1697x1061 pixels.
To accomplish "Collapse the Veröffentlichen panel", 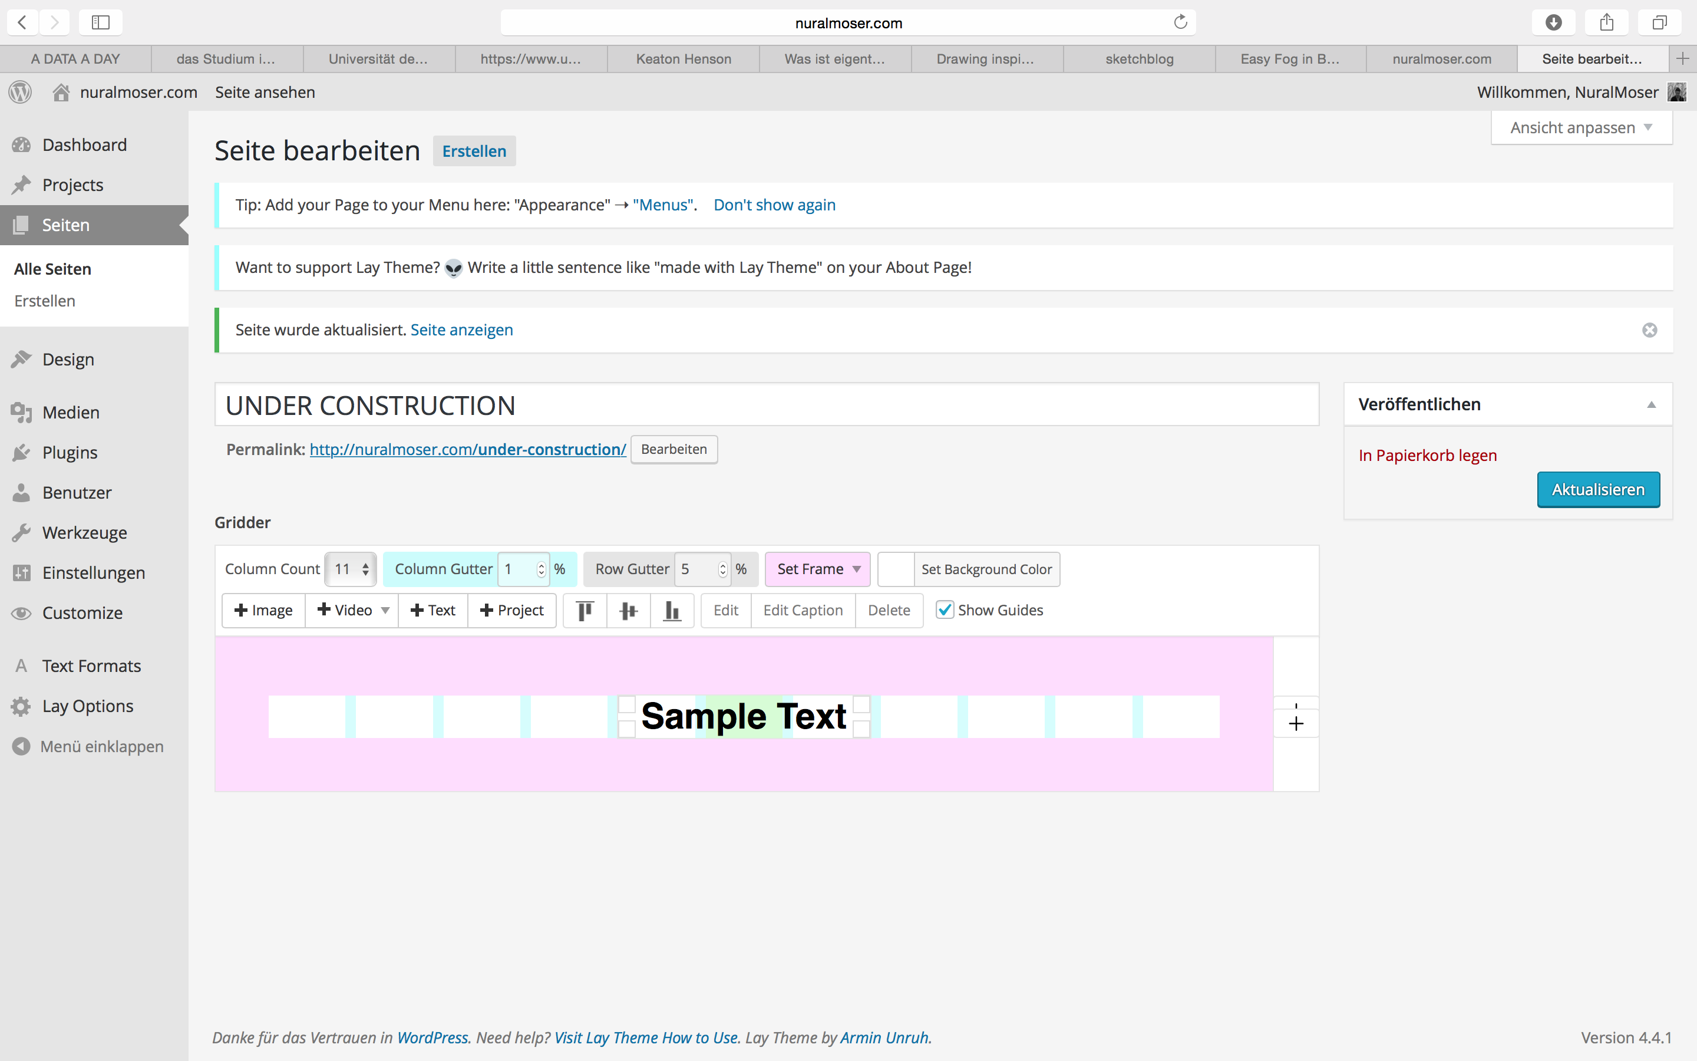I will pyautogui.click(x=1650, y=404).
